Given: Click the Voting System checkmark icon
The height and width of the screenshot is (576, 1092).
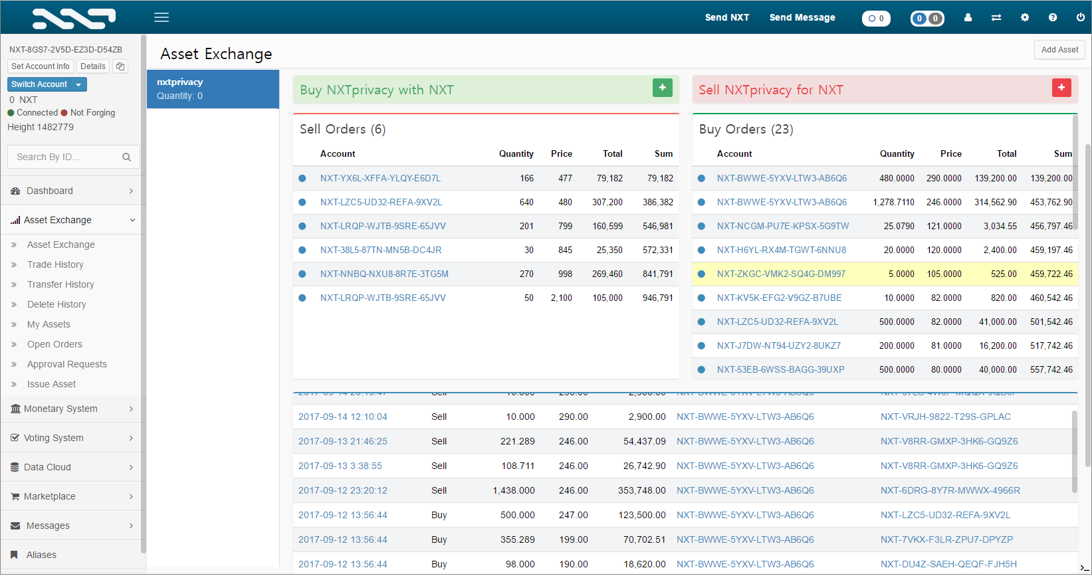Looking at the screenshot, I should 15,438.
